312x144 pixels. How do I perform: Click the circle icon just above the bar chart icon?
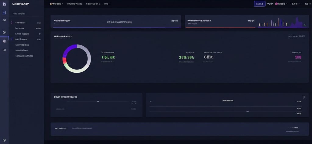pos(4,32)
